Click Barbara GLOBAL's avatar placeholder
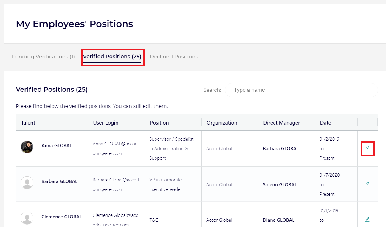The image size is (386, 227). pos(27,182)
